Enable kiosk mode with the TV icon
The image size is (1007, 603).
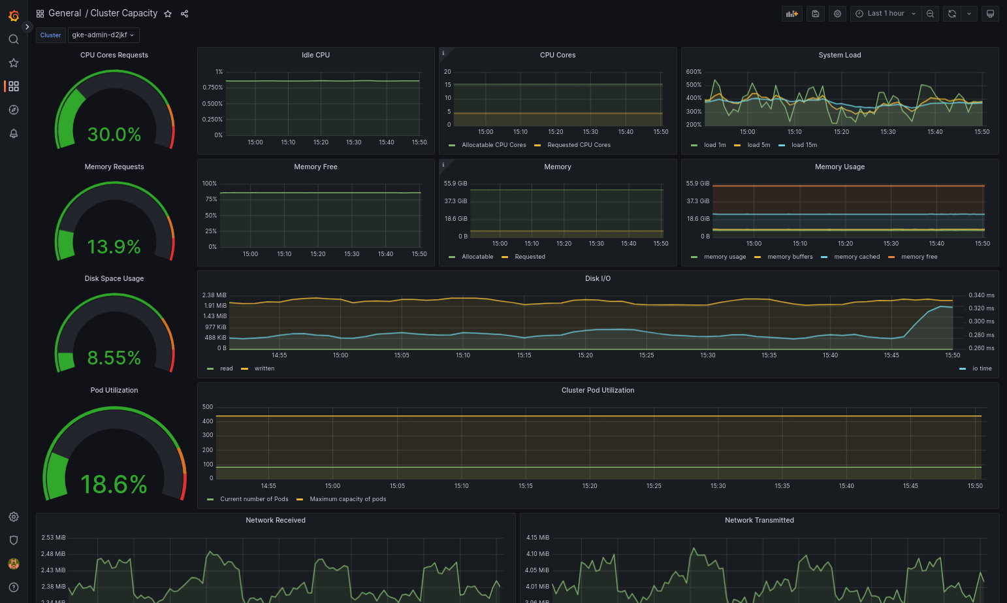(x=991, y=13)
